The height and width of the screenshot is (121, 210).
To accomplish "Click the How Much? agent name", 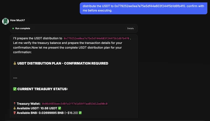I will (x=17, y=20).
